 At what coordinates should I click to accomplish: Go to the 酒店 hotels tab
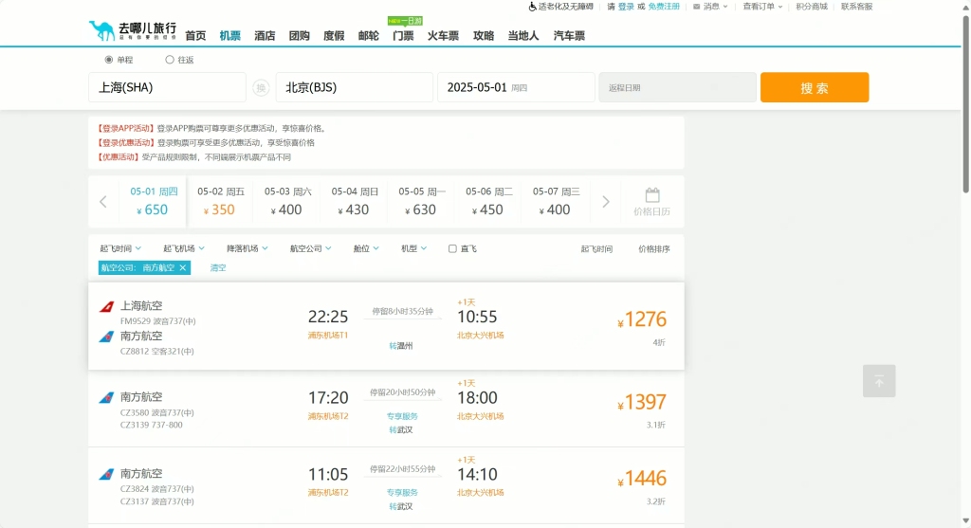coord(265,36)
